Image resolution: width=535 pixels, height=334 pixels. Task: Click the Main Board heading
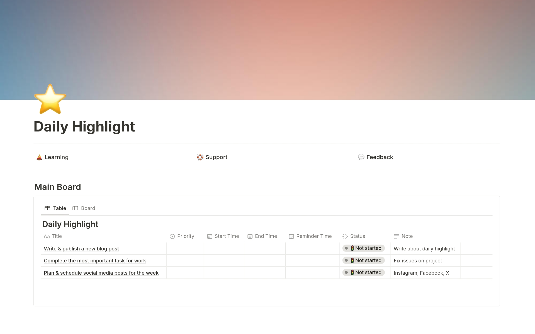[x=57, y=187]
